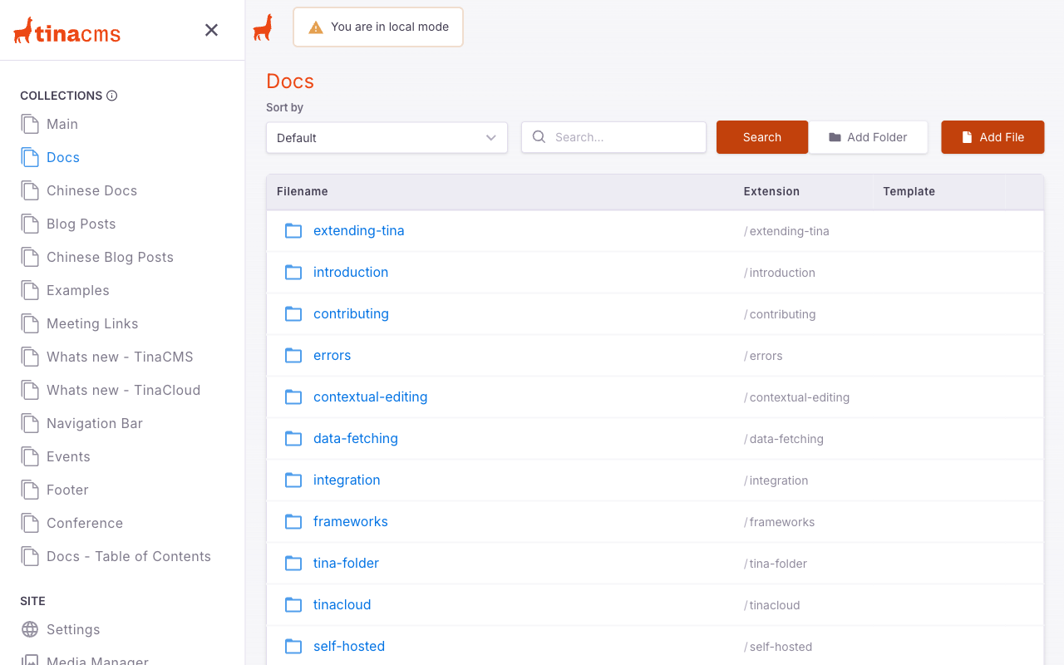Click the llama icon beside the local mode notice

pyautogui.click(x=263, y=27)
